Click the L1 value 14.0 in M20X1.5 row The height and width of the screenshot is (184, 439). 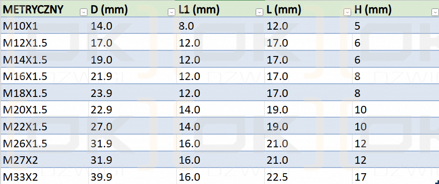[x=189, y=110]
